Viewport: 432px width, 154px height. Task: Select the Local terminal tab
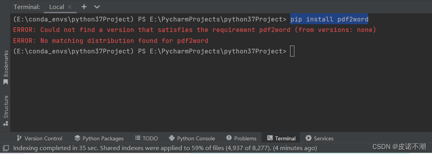tap(56, 7)
